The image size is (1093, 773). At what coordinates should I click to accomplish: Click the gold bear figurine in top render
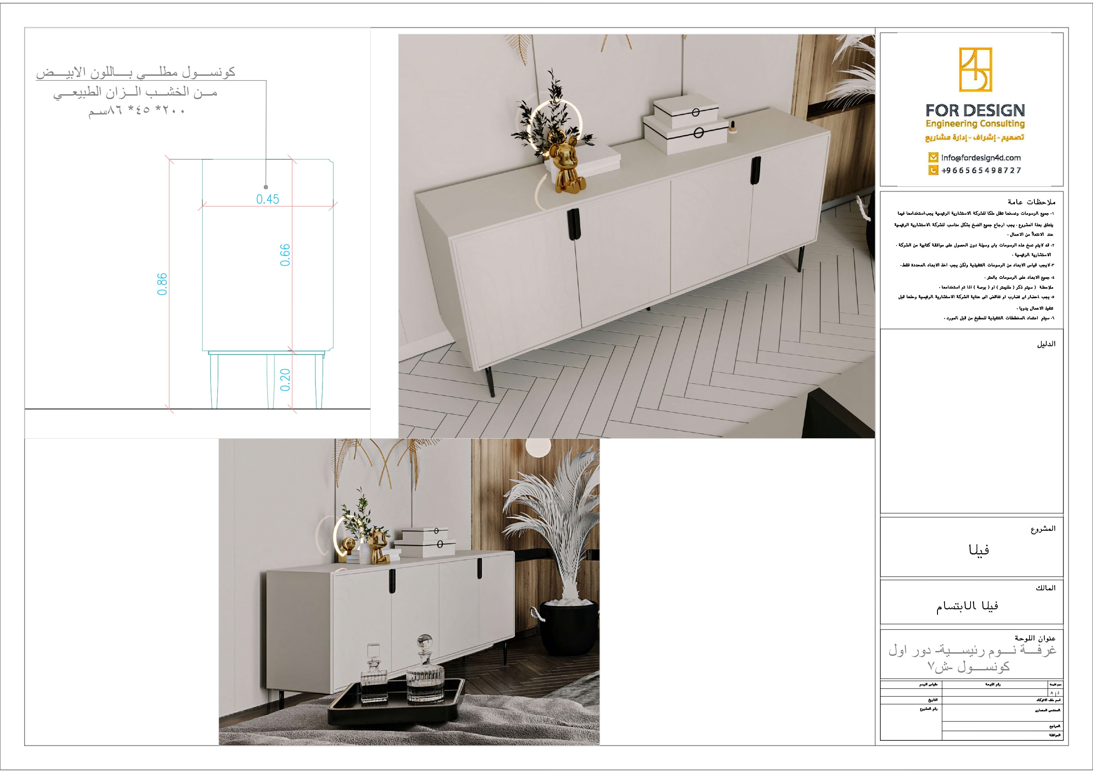tap(567, 166)
